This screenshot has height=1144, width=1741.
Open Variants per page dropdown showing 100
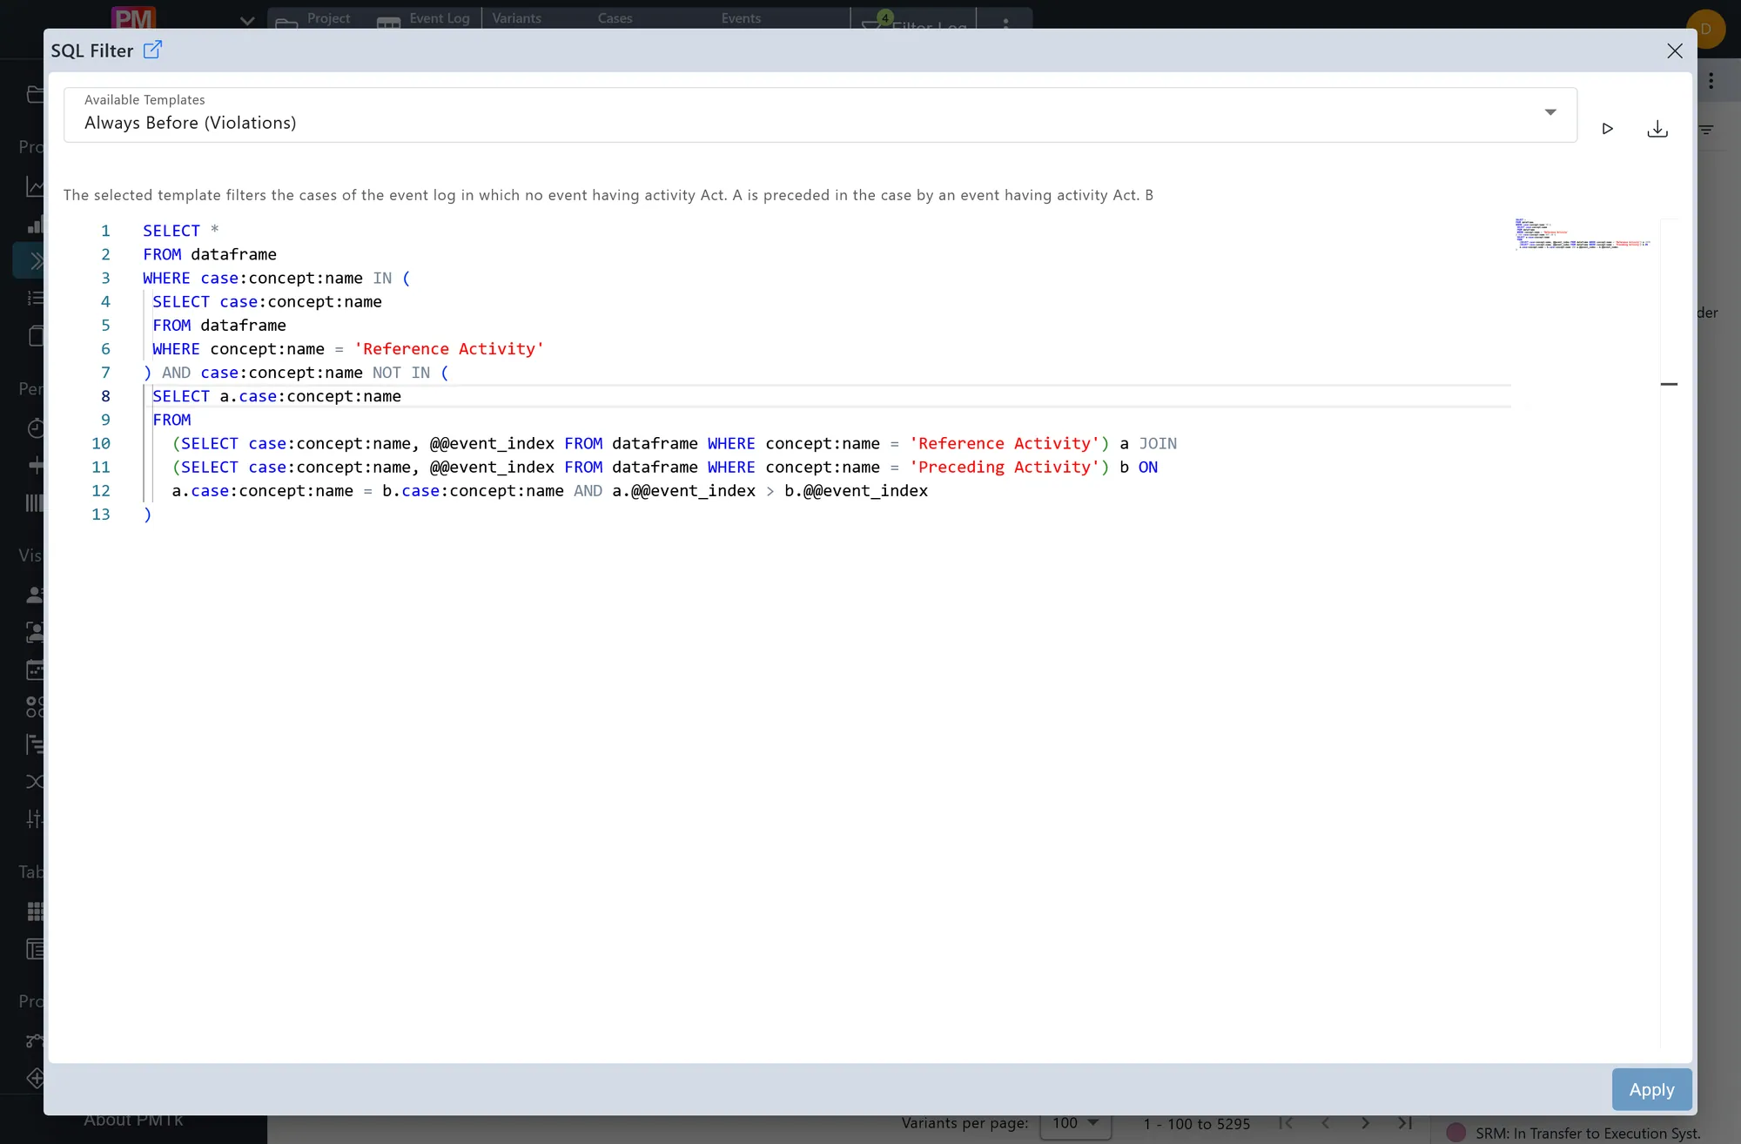[1075, 1123]
